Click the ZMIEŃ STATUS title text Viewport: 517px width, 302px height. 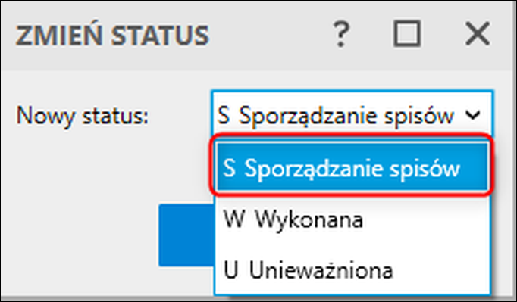click(112, 35)
